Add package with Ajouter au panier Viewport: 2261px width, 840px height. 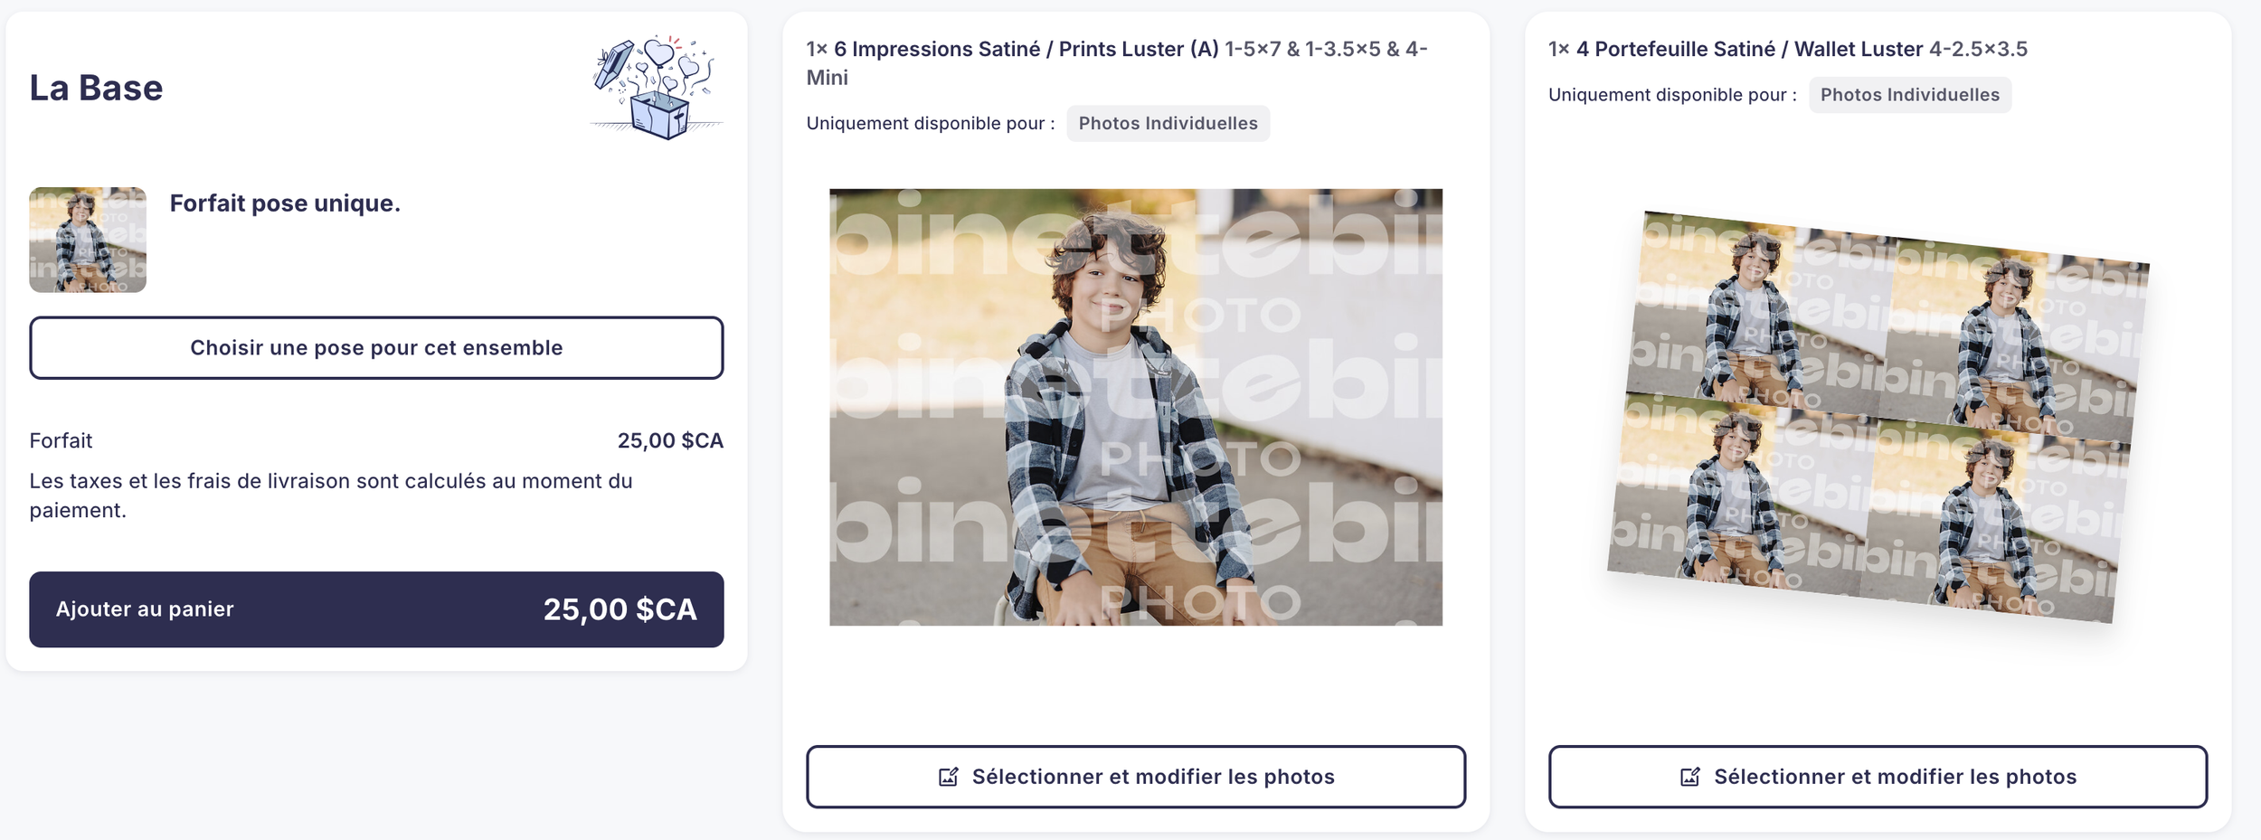(376, 609)
